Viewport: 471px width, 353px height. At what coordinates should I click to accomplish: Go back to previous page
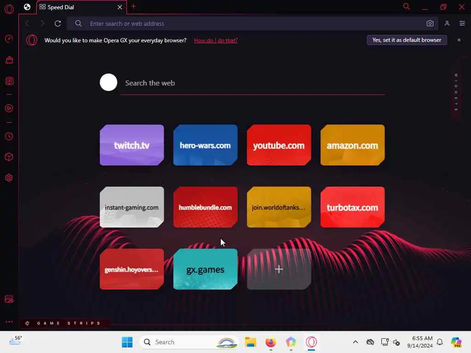pyautogui.click(x=27, y=23)
